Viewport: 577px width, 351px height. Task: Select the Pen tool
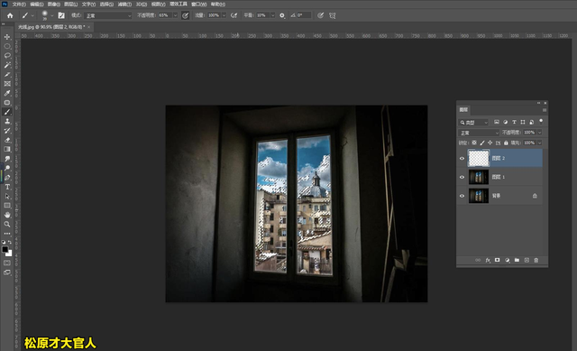click(x=7, y=178)
